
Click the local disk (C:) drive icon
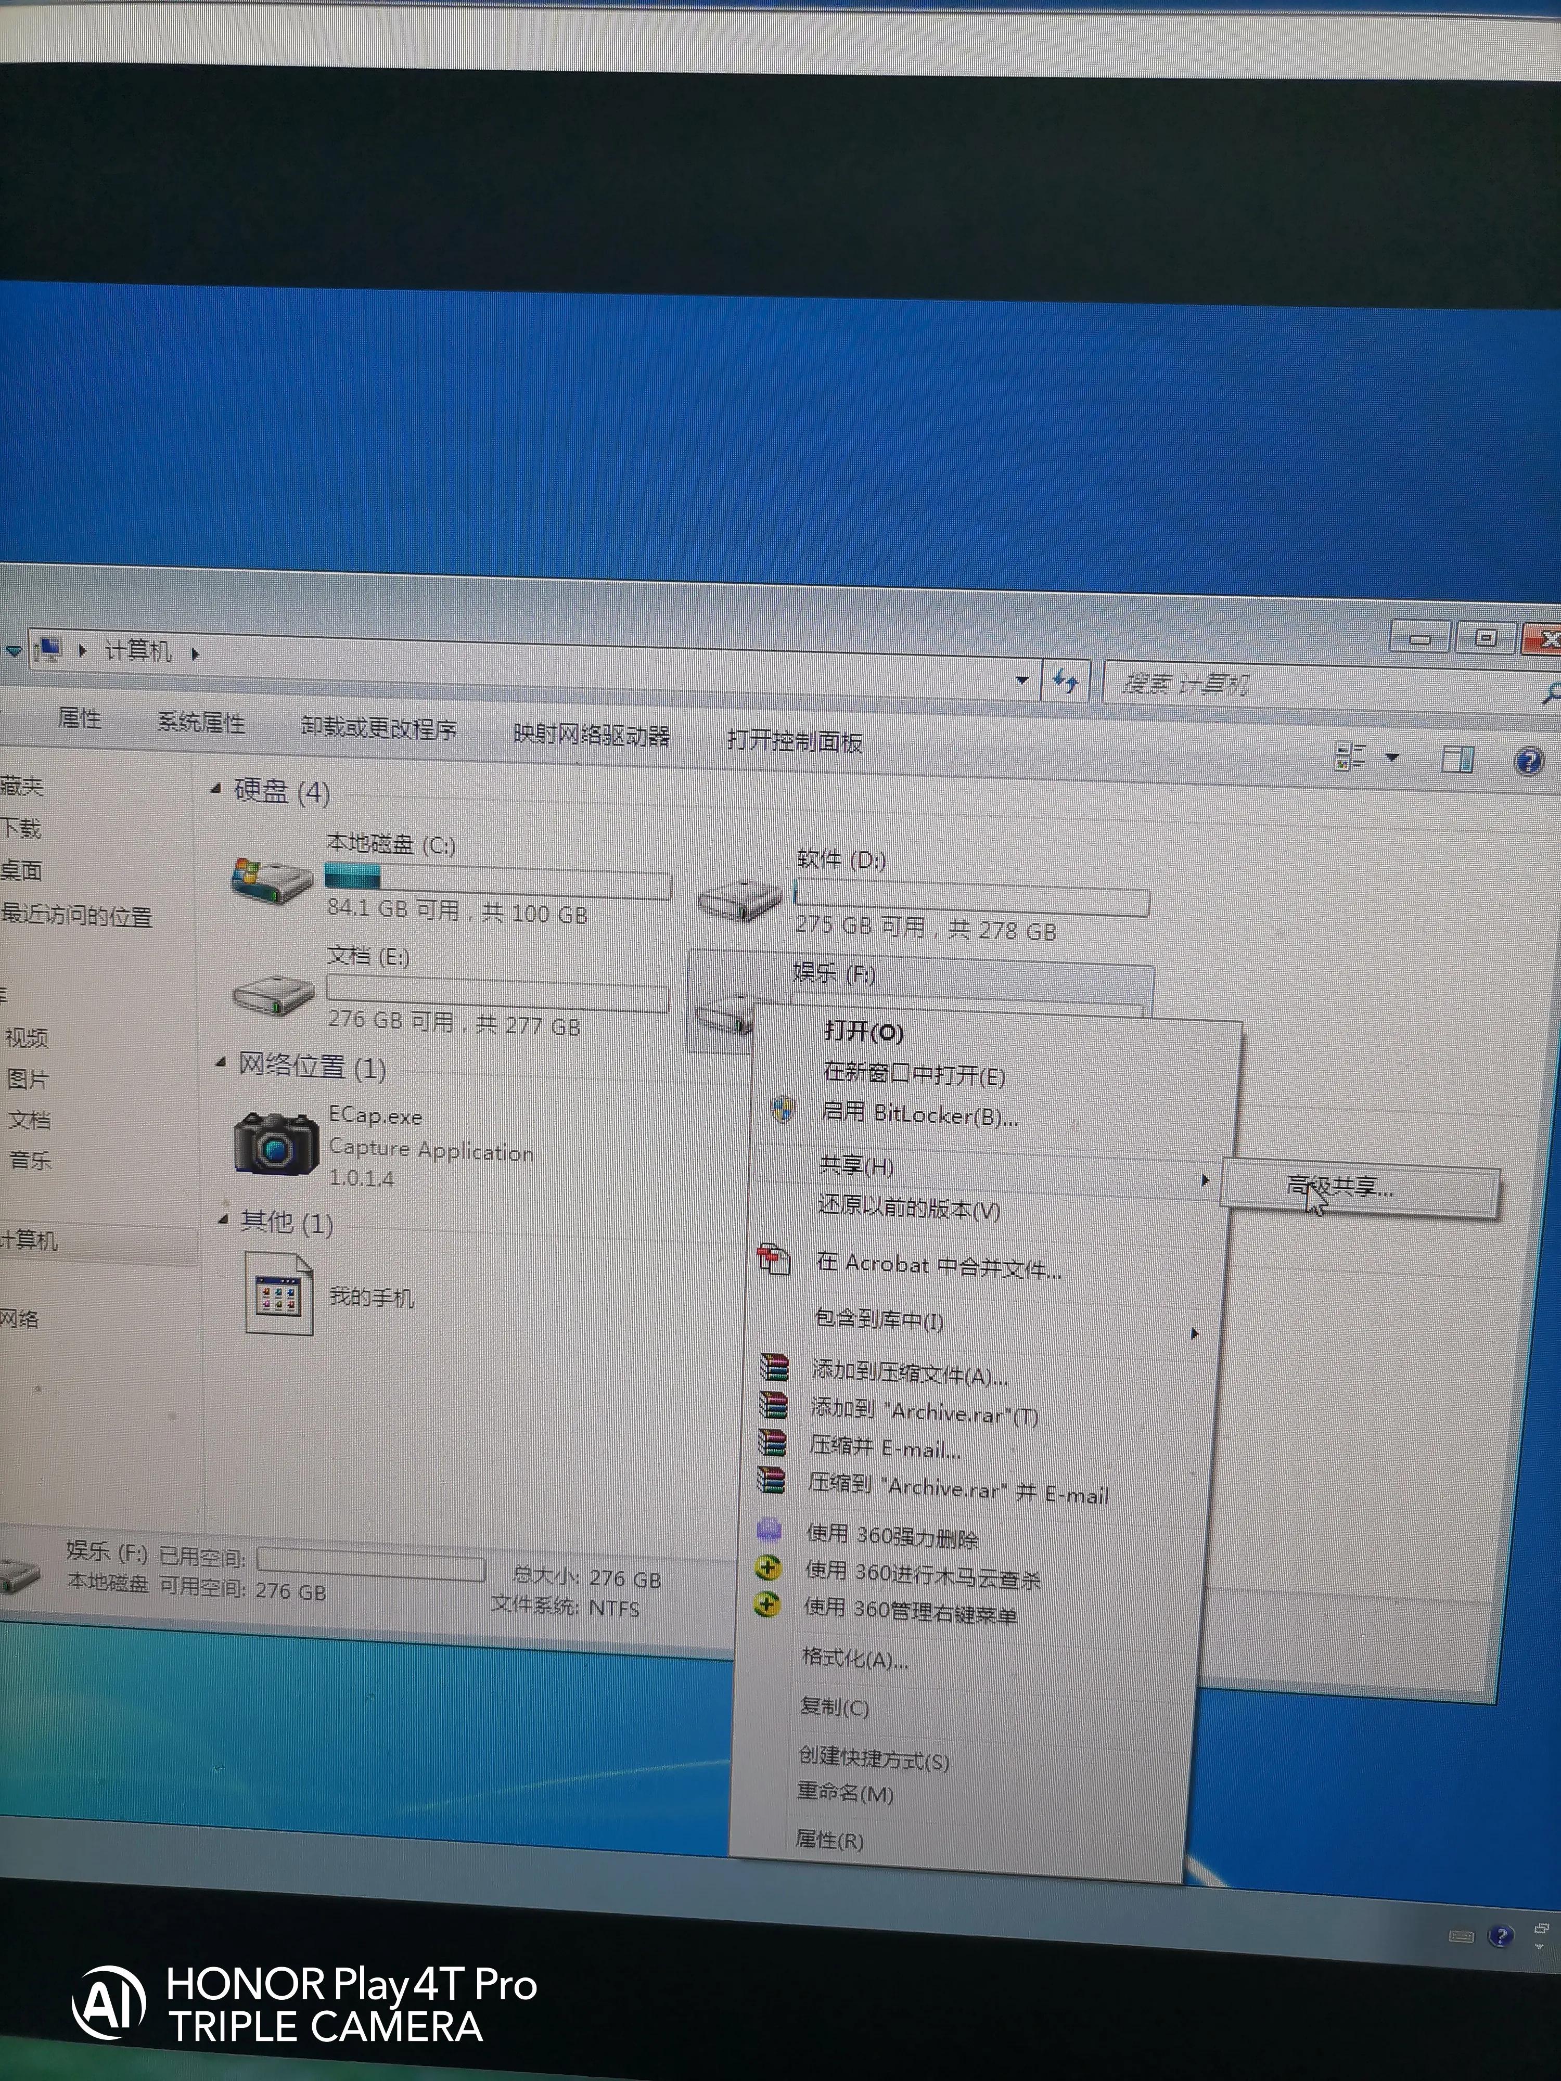(x=271, y=880)
